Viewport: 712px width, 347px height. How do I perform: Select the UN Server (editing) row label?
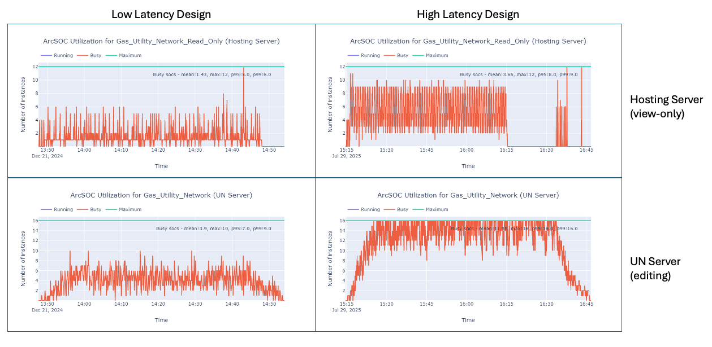tap(655, 268)
